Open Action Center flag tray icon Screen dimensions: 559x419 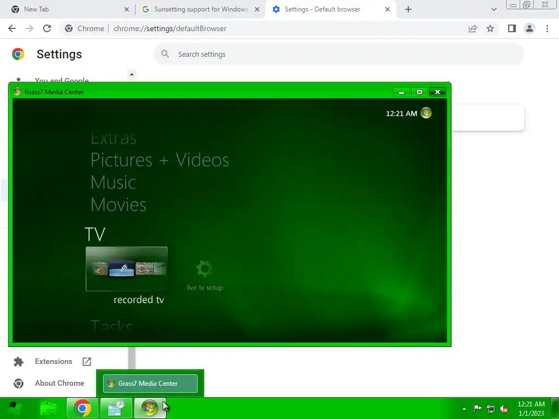[x=477, y=409]
